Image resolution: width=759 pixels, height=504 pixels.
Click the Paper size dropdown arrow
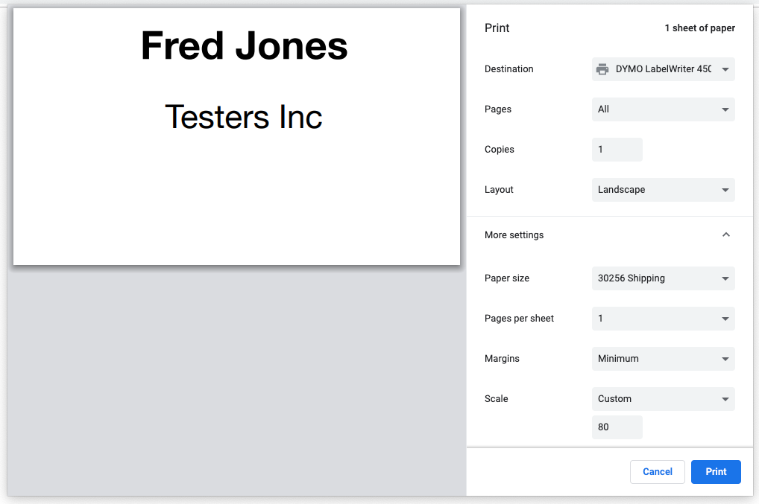click(725, 279)
